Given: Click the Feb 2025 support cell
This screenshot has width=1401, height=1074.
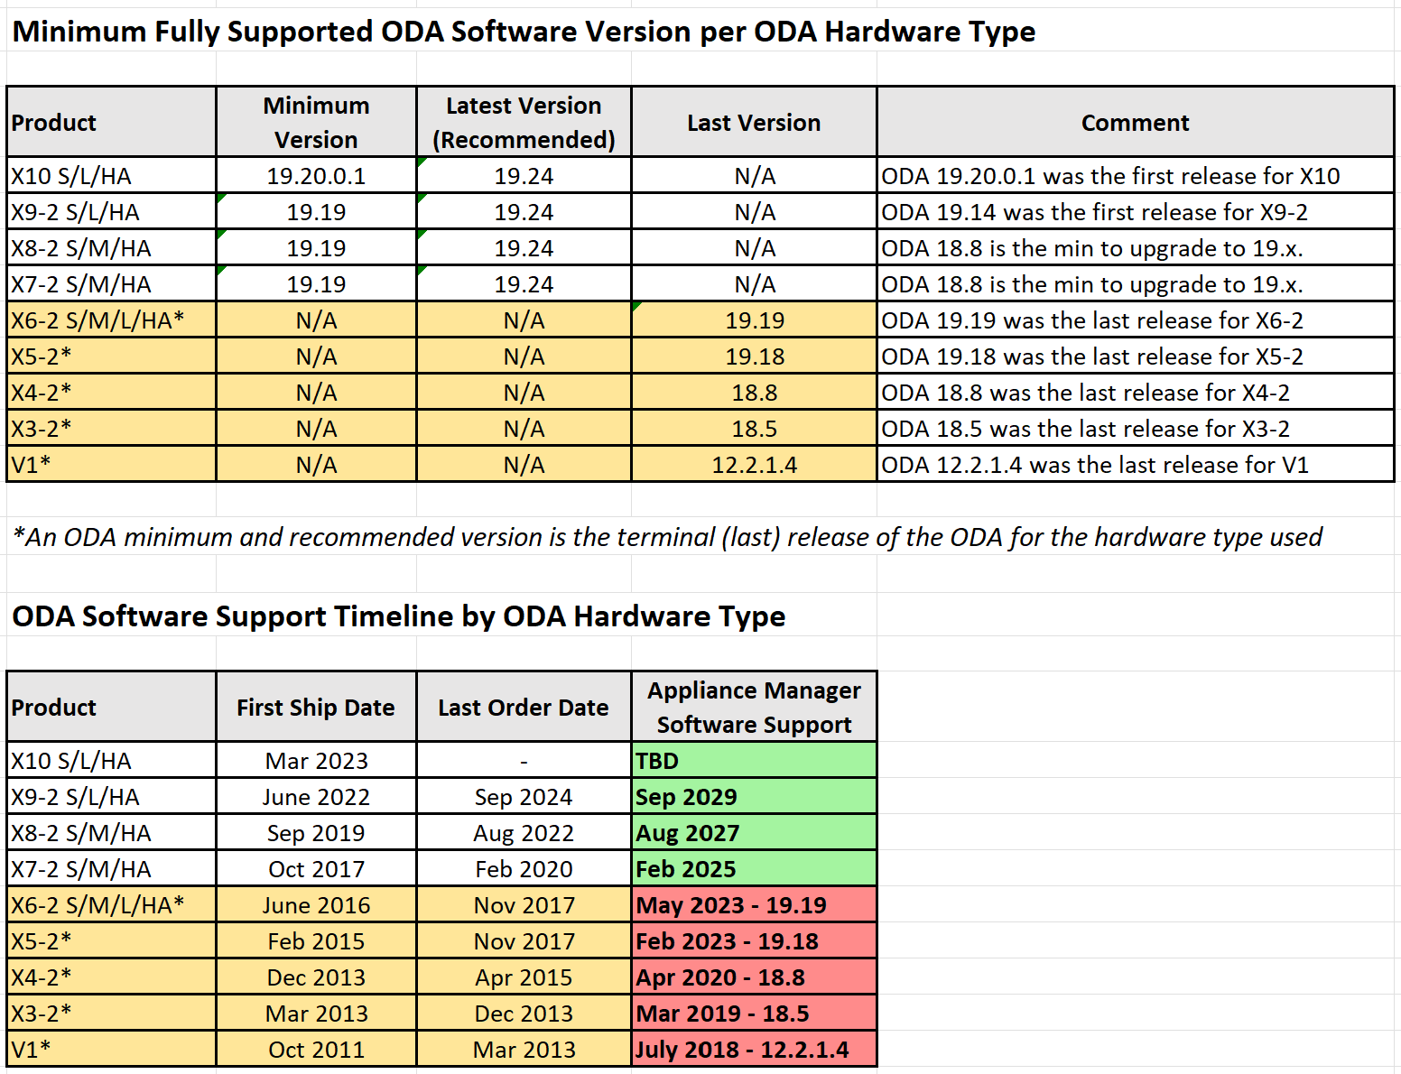Looking at the screenshot, I should pyautogui.click(x=754, y=868).
